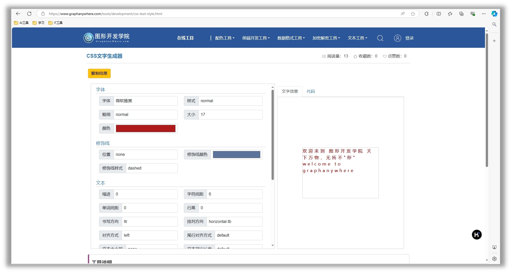Add page to favorites star

click(x=413, y=14)
